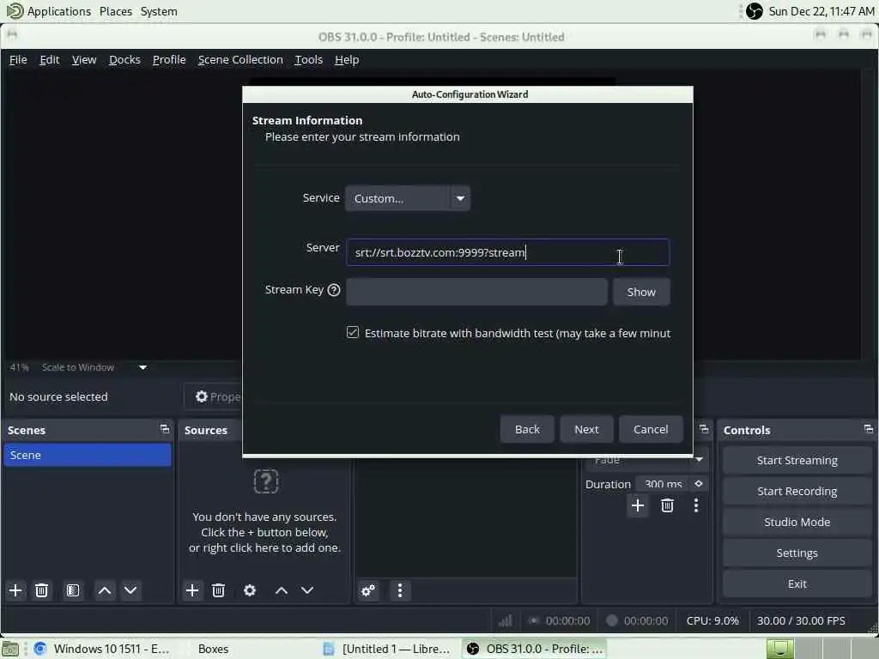Screen dimensions: 879x659
Task: Add a new source with the plus icon
Action: pos(191,590)
